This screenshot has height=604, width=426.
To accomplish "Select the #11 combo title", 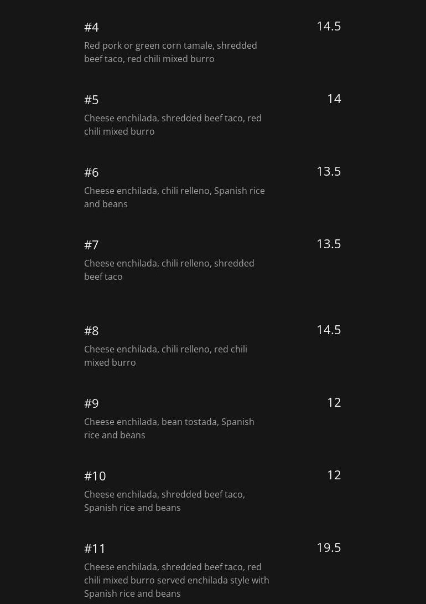I will tap(95, 549).
